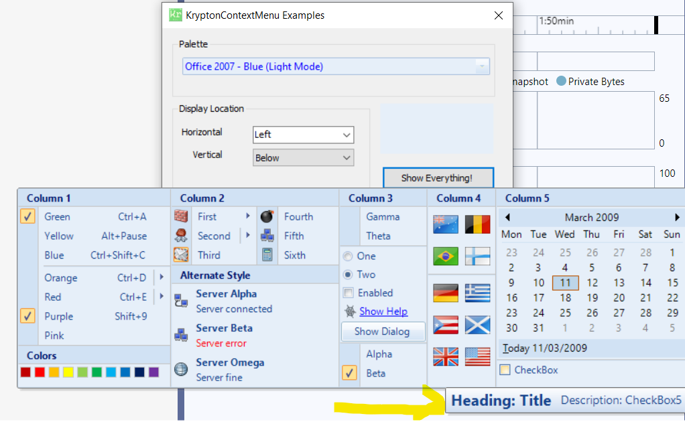
Task: Expand the Second item submenu arrow
Action: (248, 235)
